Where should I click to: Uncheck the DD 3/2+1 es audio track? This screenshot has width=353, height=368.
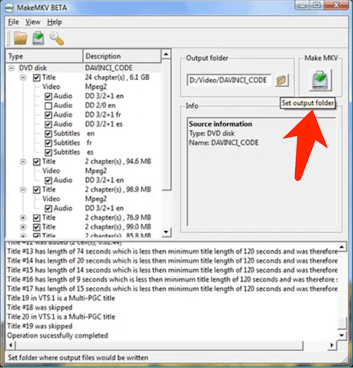(x=48, y=124)
